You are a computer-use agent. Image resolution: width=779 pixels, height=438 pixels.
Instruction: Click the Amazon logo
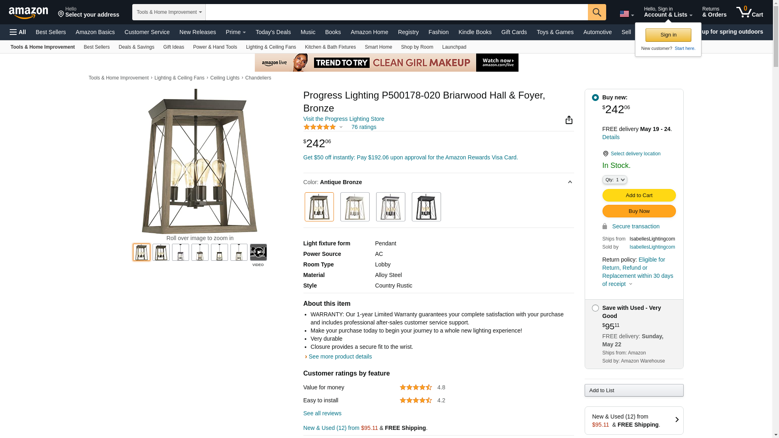pyautogui.click(x=28, y=13)
